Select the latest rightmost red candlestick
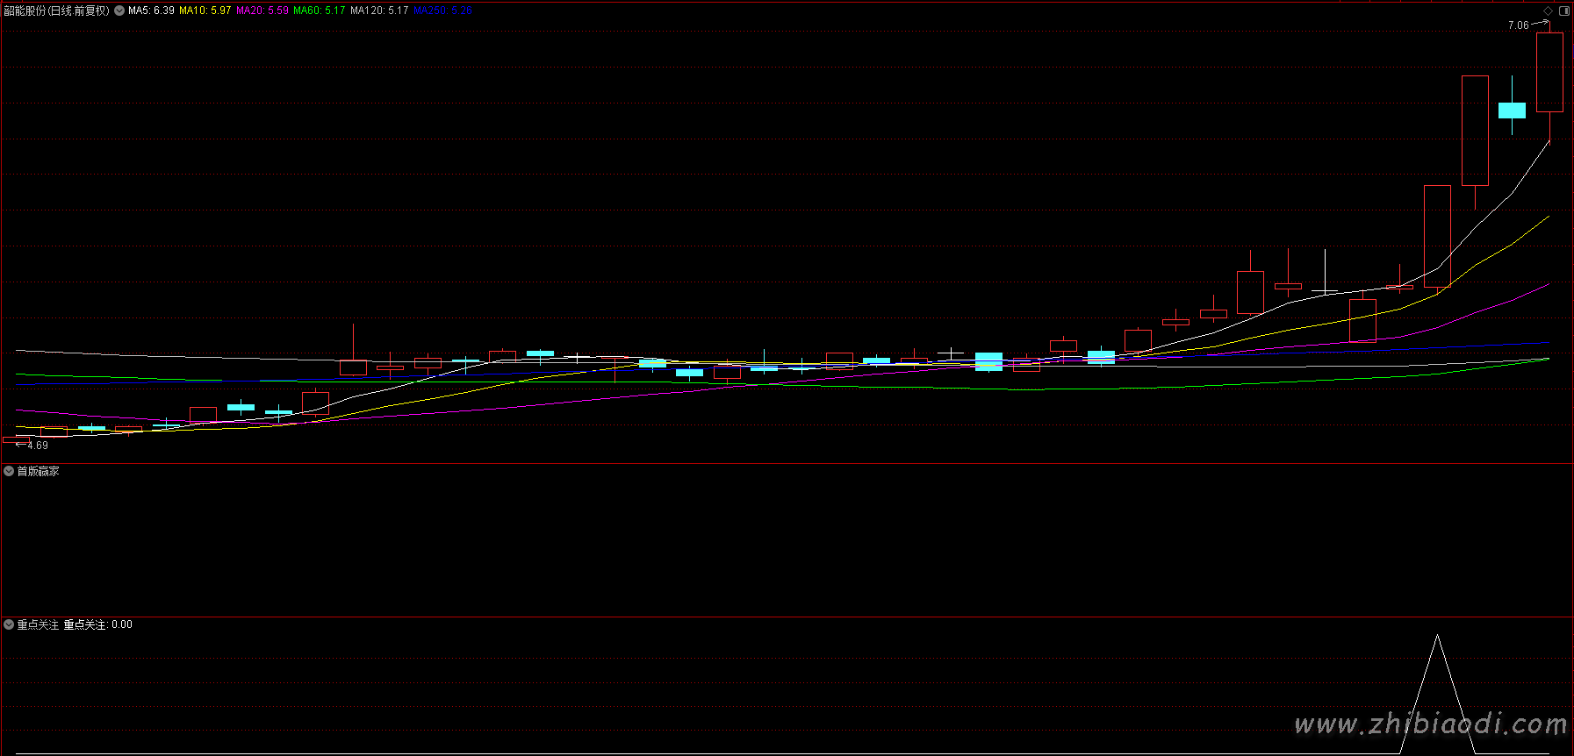Image resolution: width=1574 pixels, height=756 pixels. pyautogui.click(x=1549, y=72)
